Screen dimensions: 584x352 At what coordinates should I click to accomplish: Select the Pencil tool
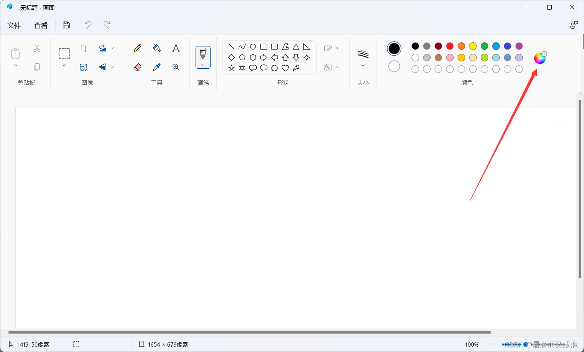[138, 48]
